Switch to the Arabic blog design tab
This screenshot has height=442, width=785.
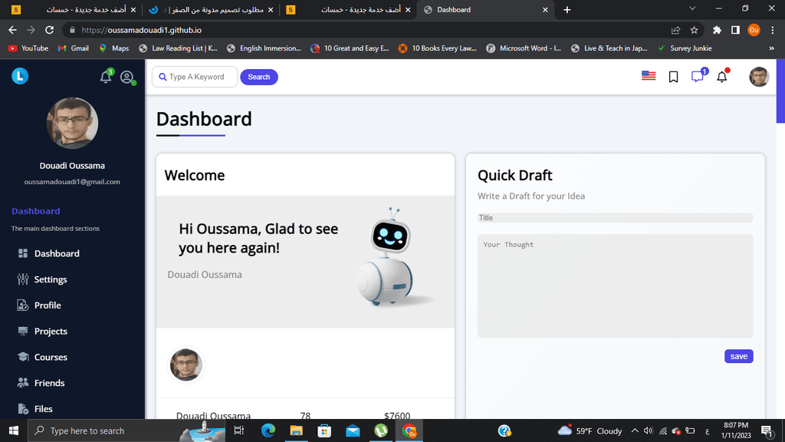210,9
